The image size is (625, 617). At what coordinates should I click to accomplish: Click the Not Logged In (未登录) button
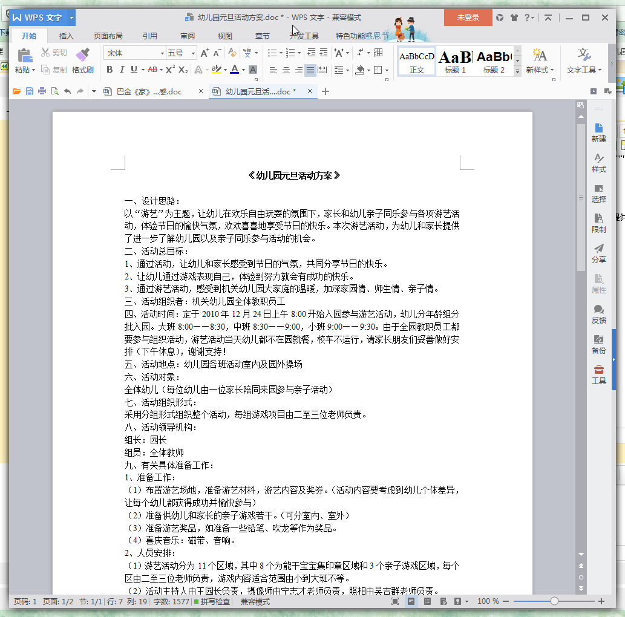(x=468, y=18)
